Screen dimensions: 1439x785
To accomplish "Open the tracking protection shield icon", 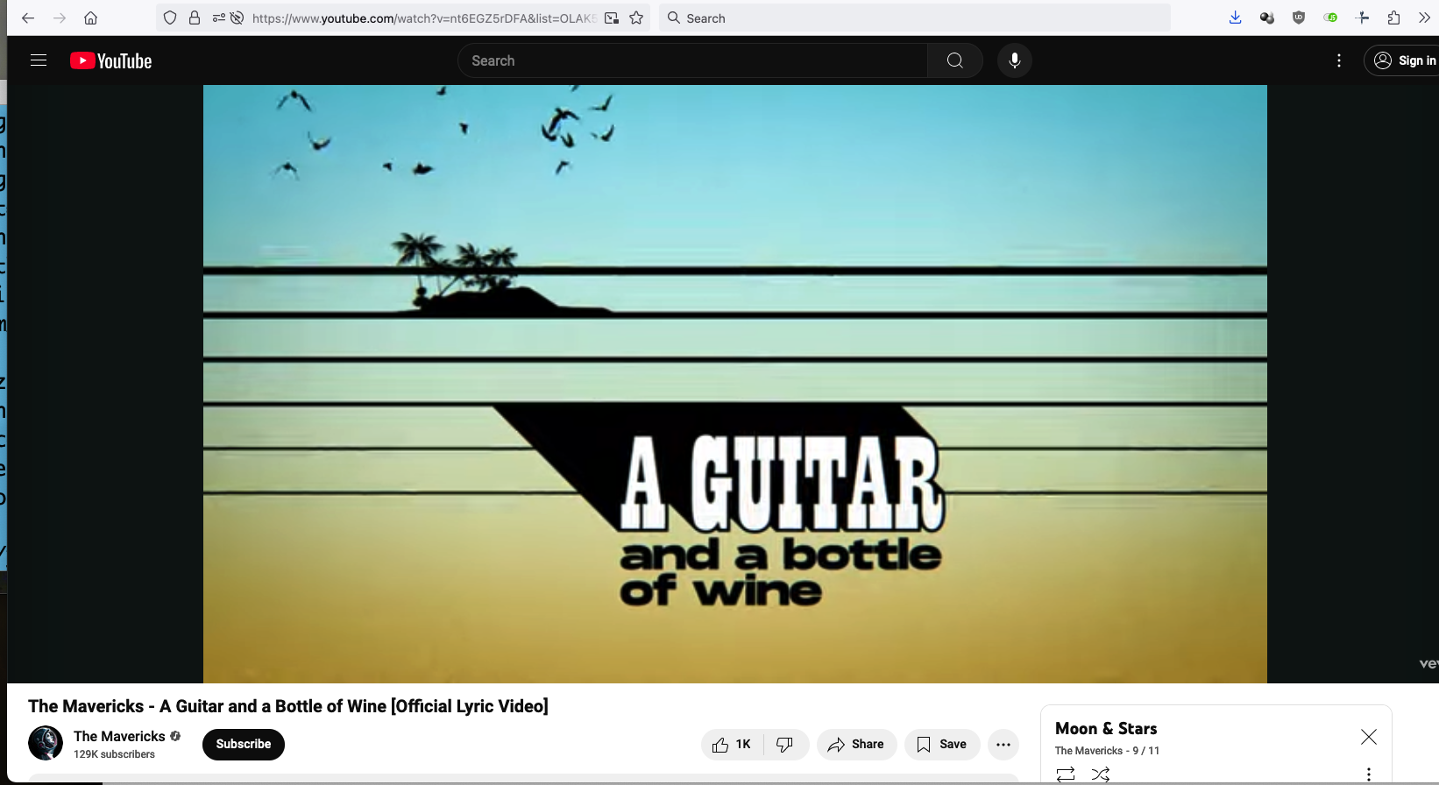I will point(170,18).
